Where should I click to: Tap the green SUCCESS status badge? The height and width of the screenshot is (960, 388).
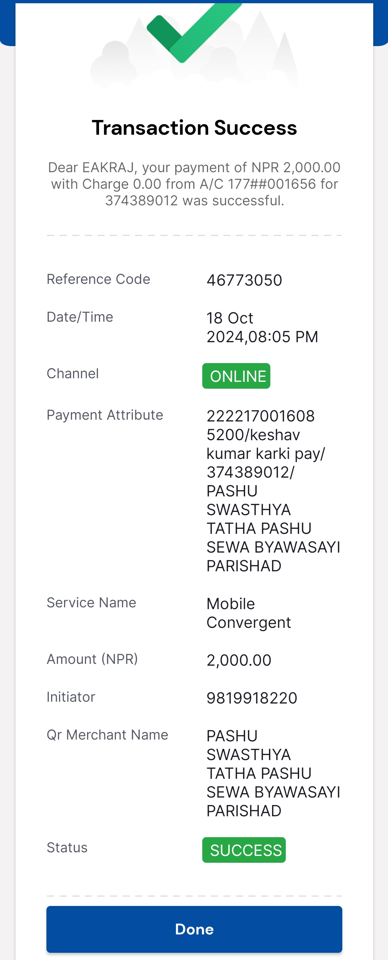tap(244, 850)
